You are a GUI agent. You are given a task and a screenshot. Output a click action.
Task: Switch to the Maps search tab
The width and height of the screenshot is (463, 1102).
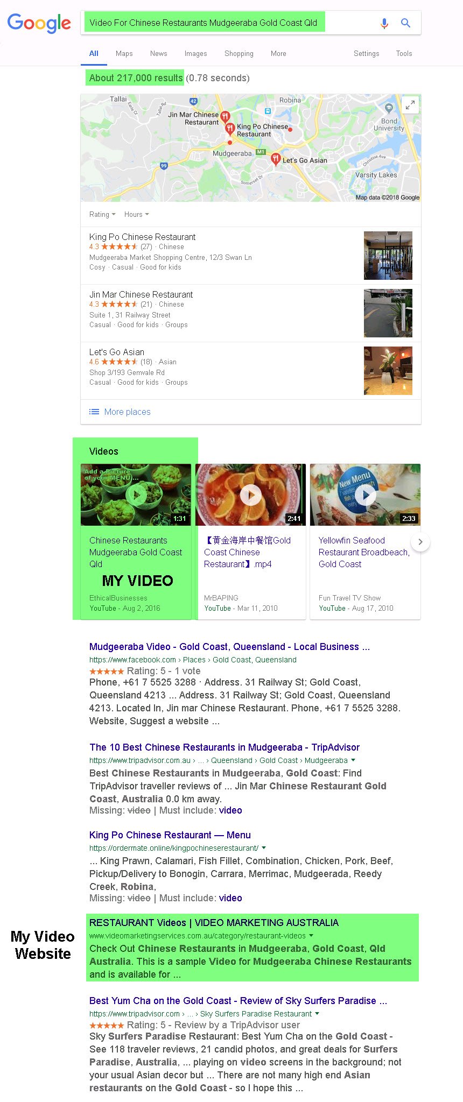(124, 54)
